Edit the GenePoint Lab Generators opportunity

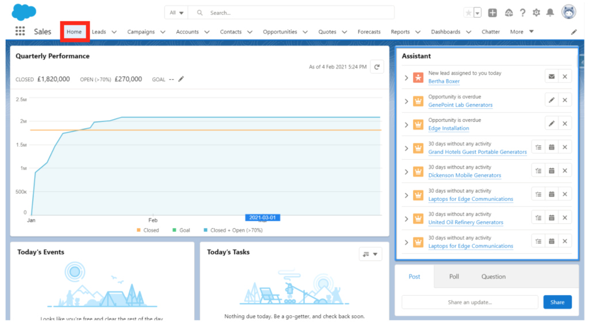pyautogui.click(x=552, y=100)
